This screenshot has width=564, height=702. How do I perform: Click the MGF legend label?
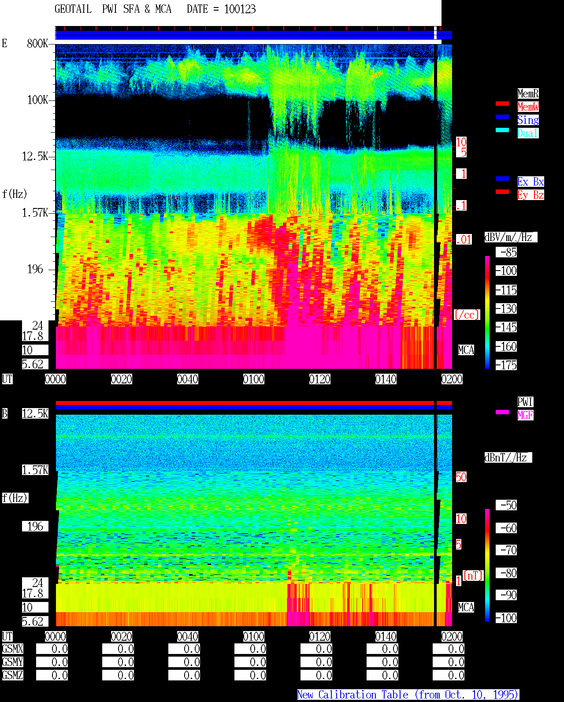coord(525,415)
